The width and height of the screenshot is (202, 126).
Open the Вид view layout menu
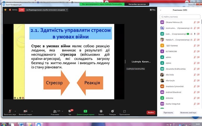(152, 10)
